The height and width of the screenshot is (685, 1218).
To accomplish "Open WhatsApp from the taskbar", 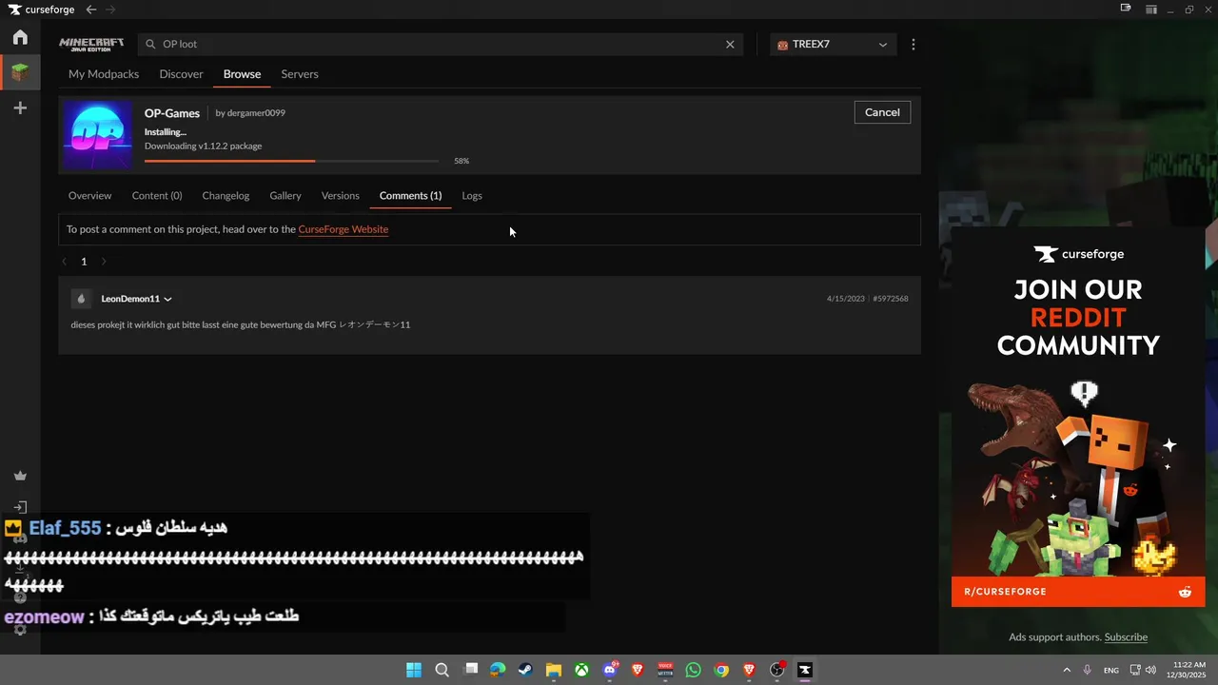I will (x=693, y=670).
